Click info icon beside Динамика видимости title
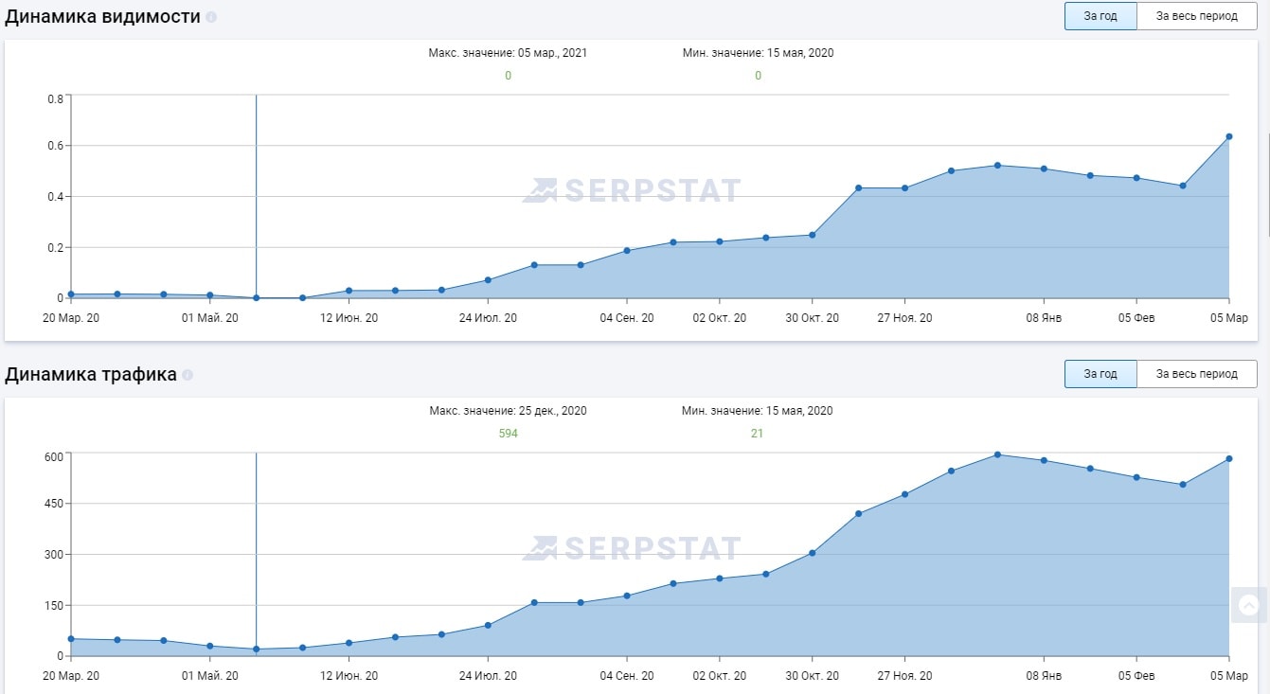The height and width of the screenshot is (694, 1270). [x=211, y=17]
